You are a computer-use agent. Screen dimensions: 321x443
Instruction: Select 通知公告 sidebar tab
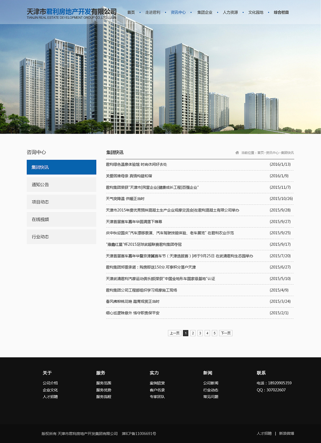[x=62, y=185]
